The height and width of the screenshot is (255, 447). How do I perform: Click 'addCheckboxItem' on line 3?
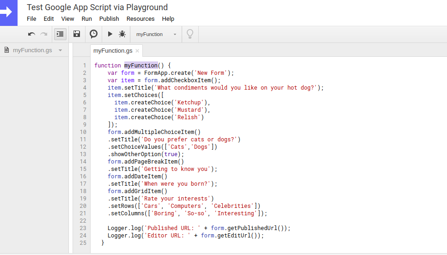pyautogui.click(x=186, y=80)
